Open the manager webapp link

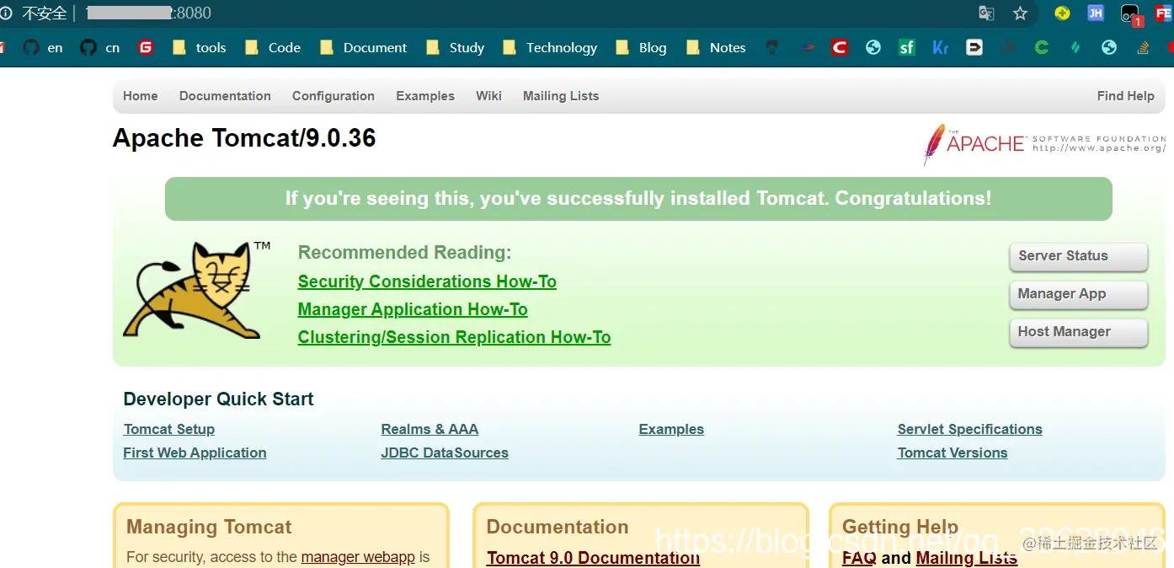tap(358, 557)
